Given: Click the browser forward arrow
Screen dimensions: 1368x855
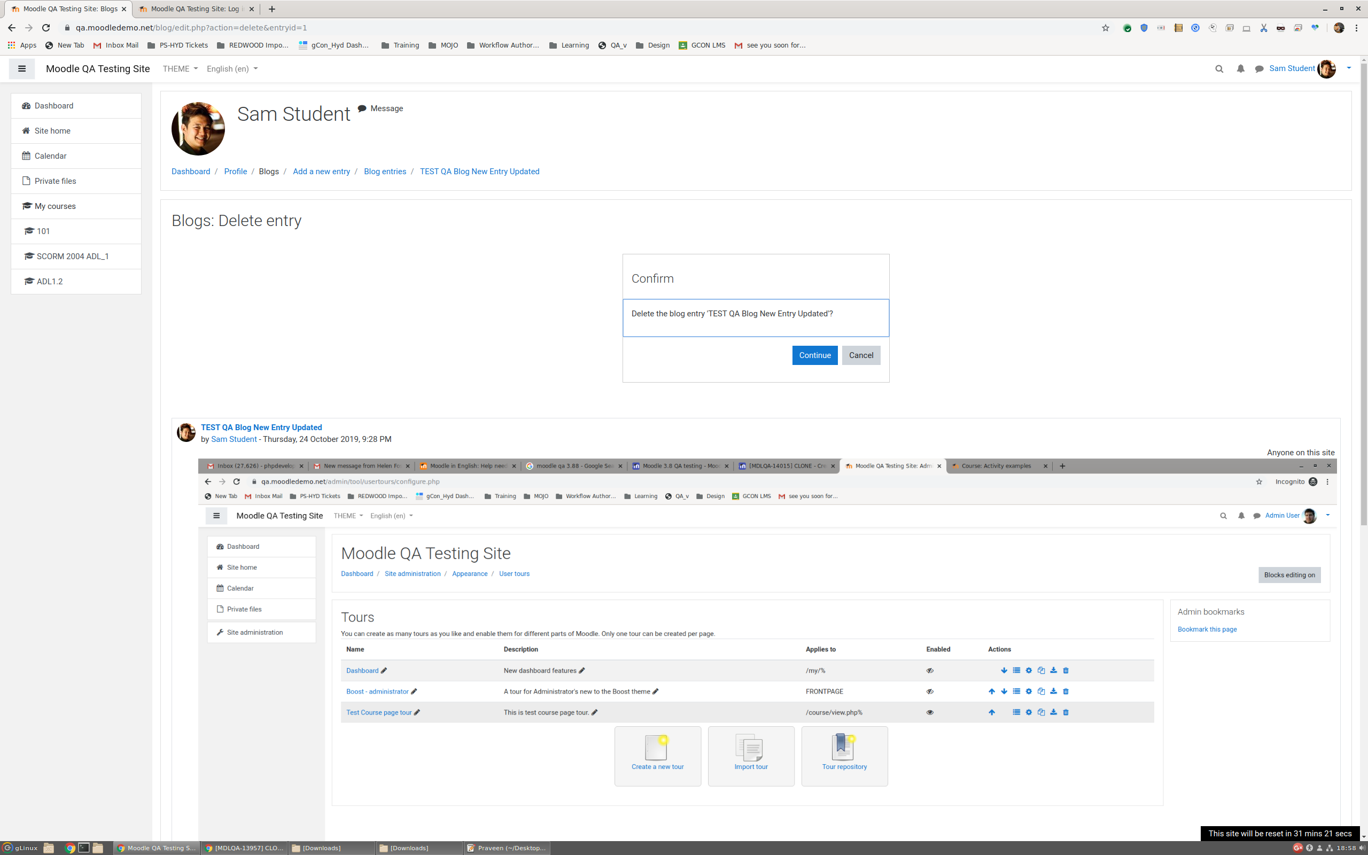Looking at the screenshot, I should point(29,28).
